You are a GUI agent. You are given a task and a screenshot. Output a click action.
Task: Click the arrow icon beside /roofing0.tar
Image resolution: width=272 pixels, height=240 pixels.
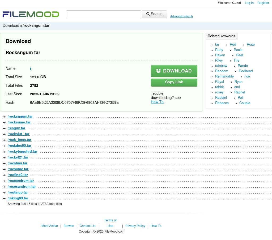point(4,175)
